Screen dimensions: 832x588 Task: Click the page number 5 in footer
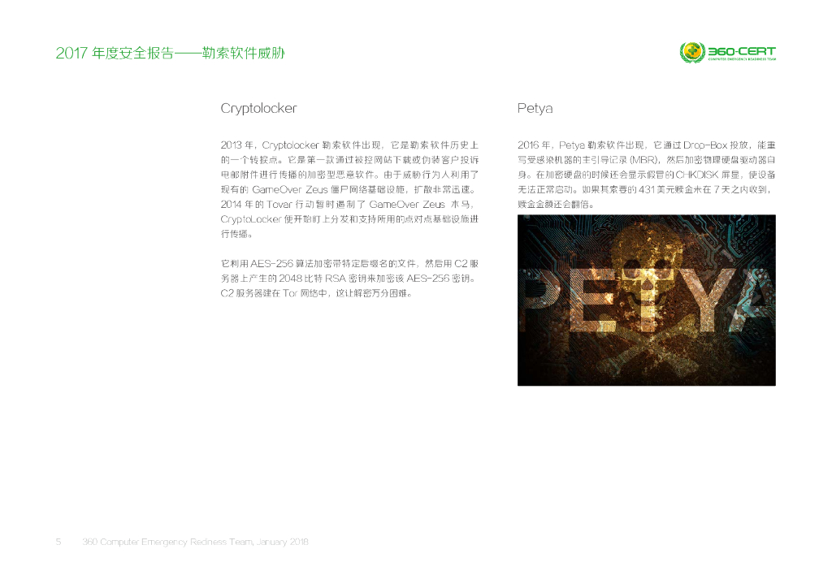tap(58, 542)
